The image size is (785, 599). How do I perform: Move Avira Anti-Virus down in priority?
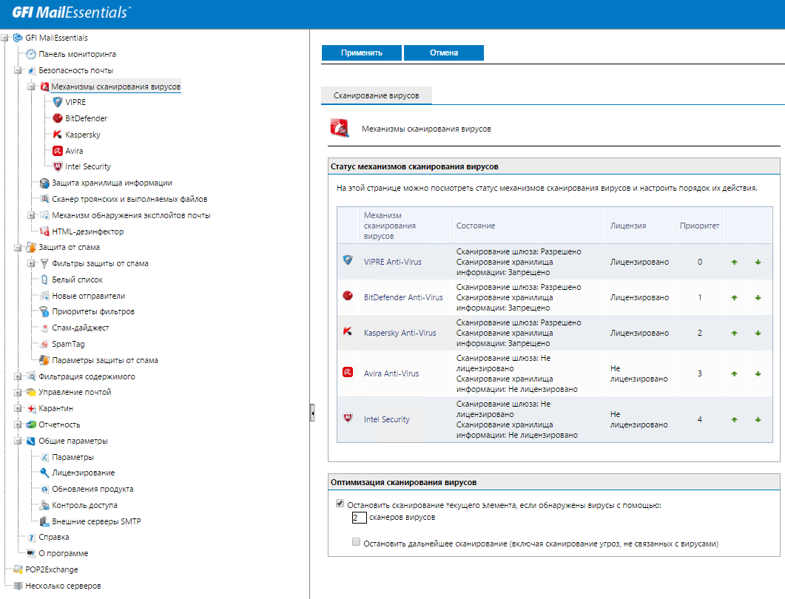tap(758, 373)
